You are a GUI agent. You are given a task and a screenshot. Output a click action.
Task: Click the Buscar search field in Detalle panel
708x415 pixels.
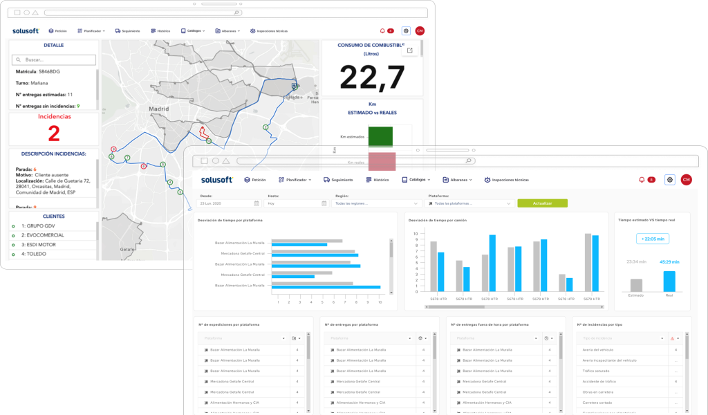pos(53,59)
